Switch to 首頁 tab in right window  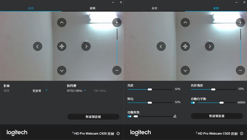(154, 8)
